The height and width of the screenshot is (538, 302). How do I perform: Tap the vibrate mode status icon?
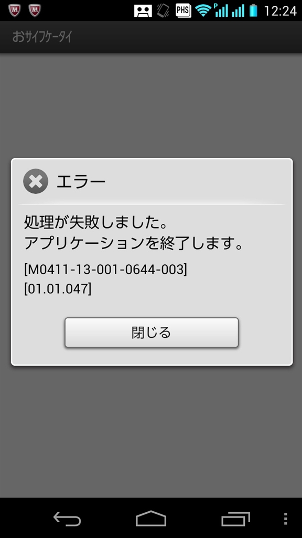pyautogui.click(x=164, y=11)
